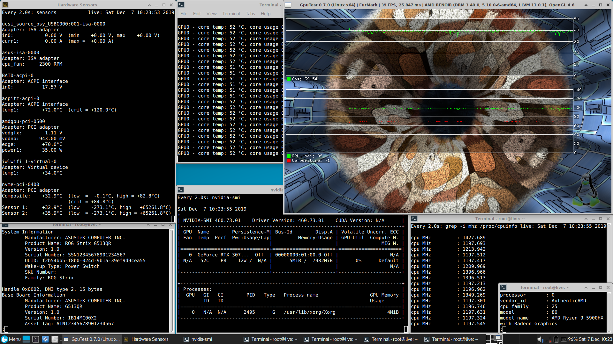Launch the terminal emulator from panel
613x344 pixels.
pyautogui.click(x=36, y=339)
